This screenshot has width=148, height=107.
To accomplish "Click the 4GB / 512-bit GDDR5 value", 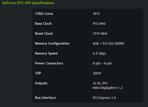I will [x=108, y=44].
